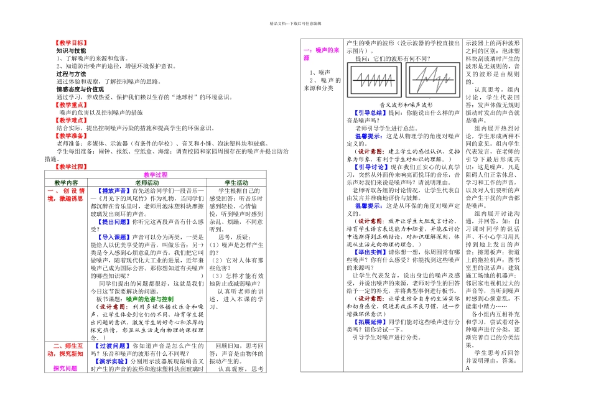Click the page header 精品文档 text
591x418 pixels.
[295, 24]
